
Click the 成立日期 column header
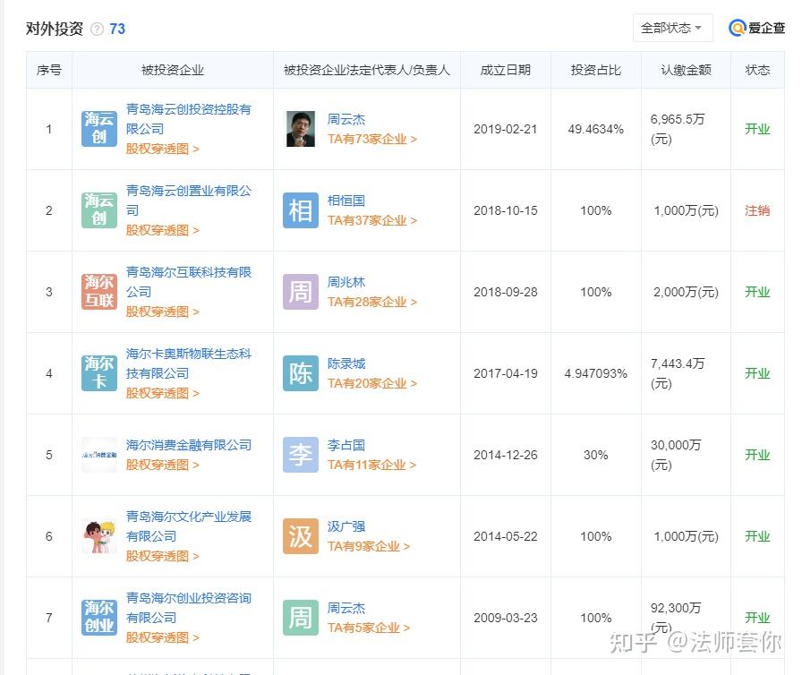506,70
